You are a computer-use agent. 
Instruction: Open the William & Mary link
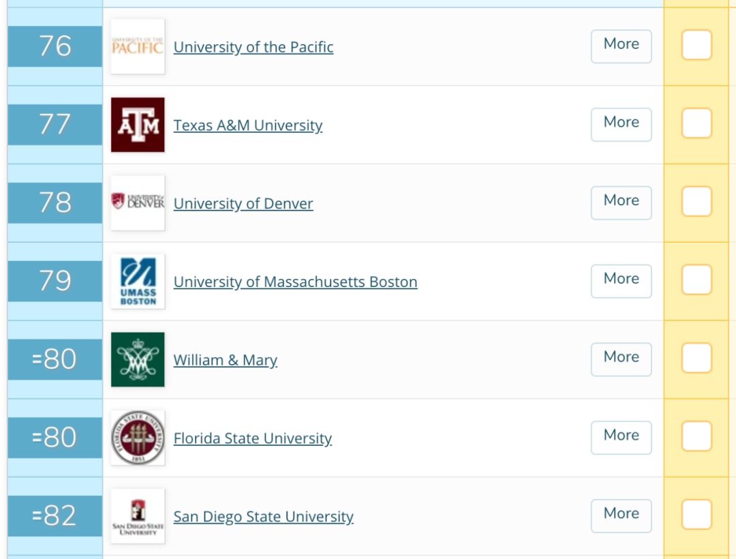(x=225, y=360)
